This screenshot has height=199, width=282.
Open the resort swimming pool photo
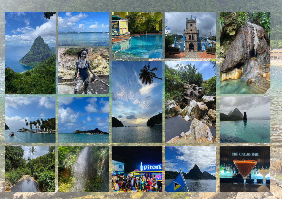pyautogui.click(x=137, y=35)
